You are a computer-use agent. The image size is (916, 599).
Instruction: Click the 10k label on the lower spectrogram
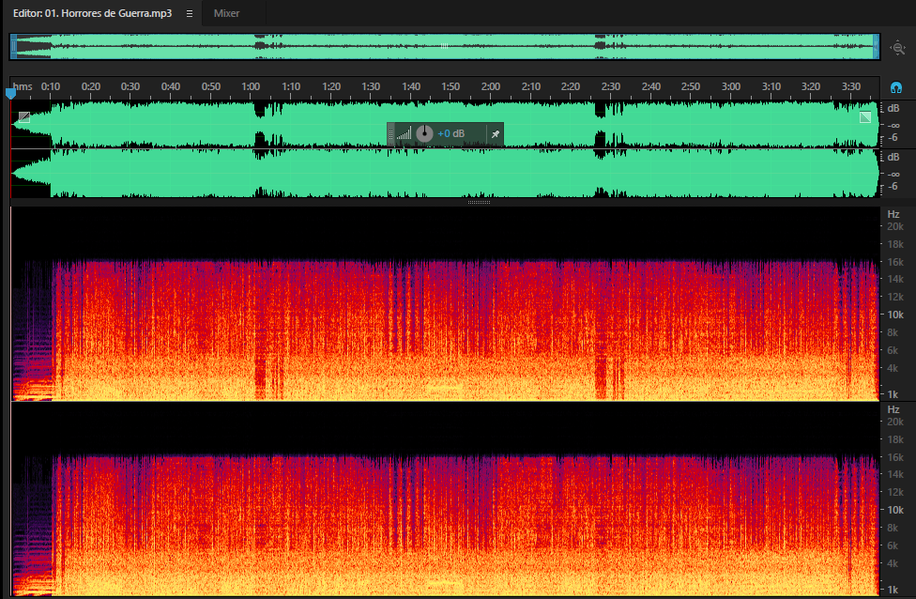[895, 510]
